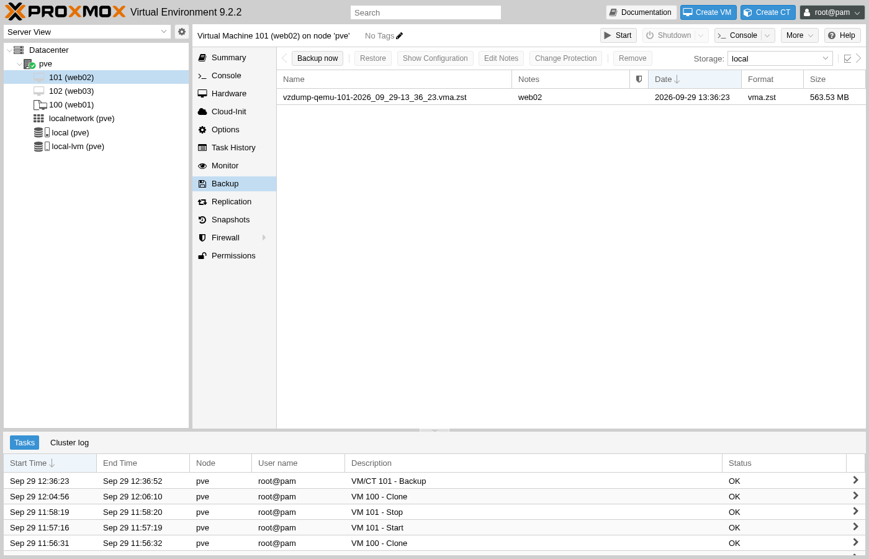Viewport: 869px width, 559px height.
Task: Click the VM 102 (web03) monitor icon
Action: pyautogui.click(x=39, y=91)
